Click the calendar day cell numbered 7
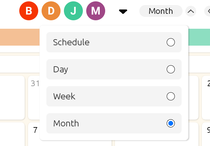 (x=34, y=135)
